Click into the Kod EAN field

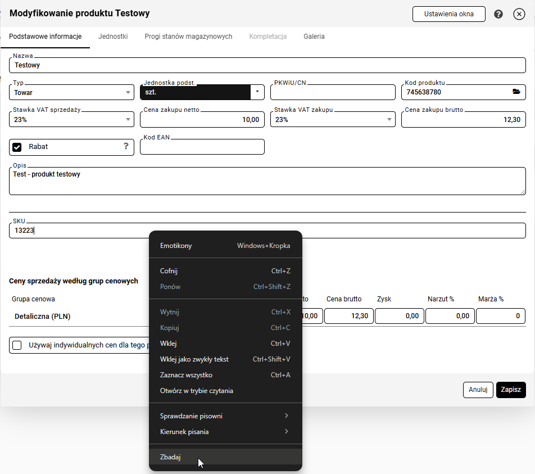click(202, 147)
